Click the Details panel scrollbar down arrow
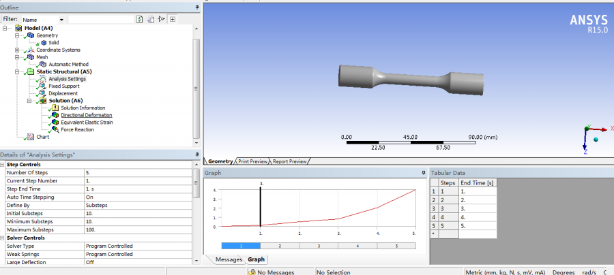Image resolution: width=614 pixels, height=275 pixels. pyautogui.click(x=196, y=261)
